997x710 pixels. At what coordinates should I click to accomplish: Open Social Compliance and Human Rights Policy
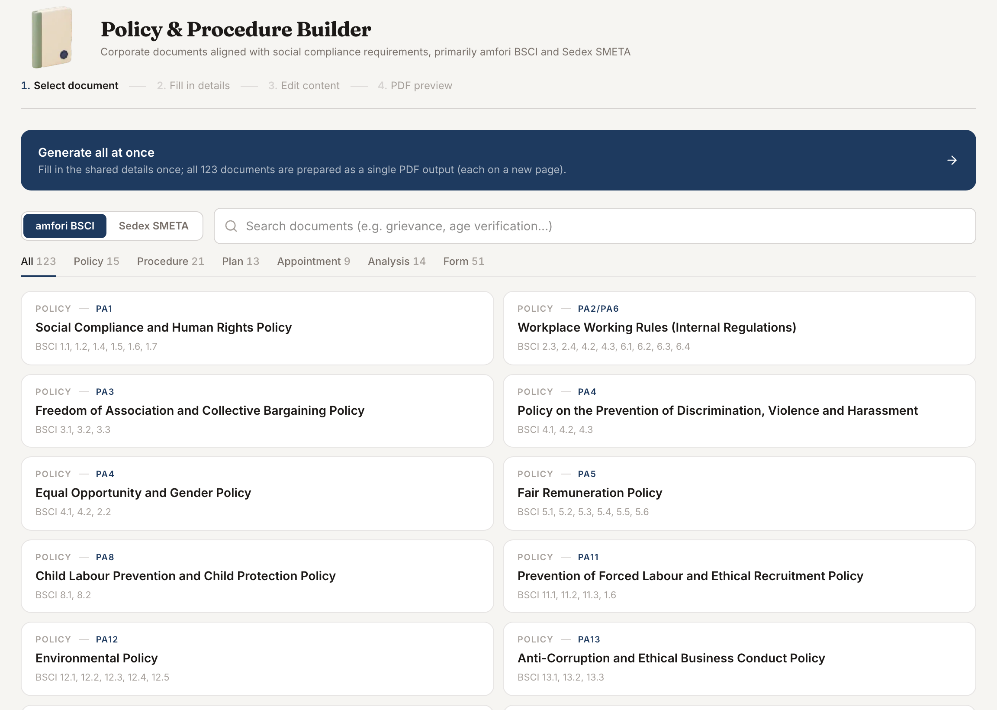(257, 328)
